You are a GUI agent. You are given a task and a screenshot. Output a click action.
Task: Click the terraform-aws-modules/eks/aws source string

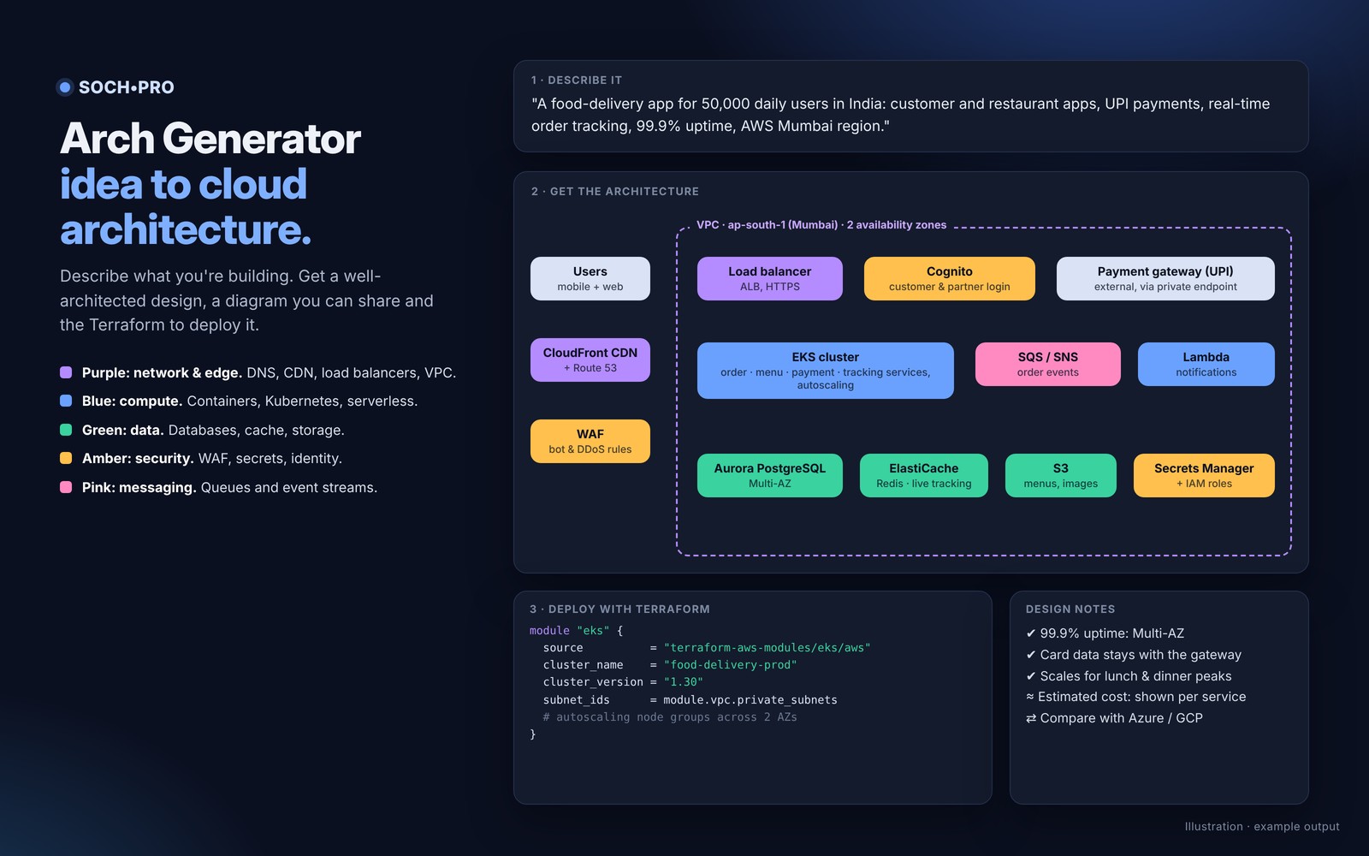[x=767, y=648]
